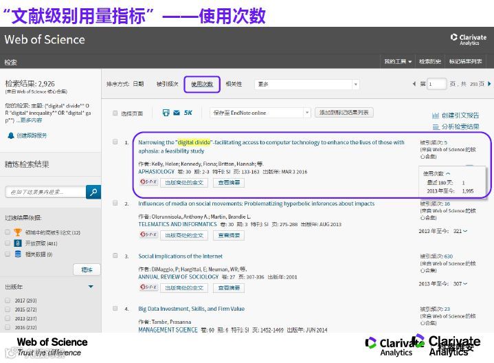
Task: Open Influences of media on social movements article
Action: pyautogui.click(x=256, y=203)
